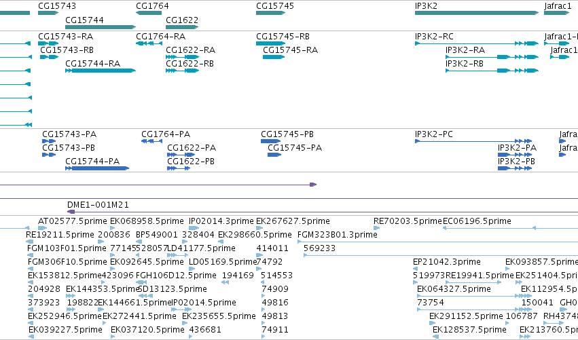Select the RE70203.5prime EST
This screenshot has width=578, height=340.
pyautogui.click(x=376, y=228)
